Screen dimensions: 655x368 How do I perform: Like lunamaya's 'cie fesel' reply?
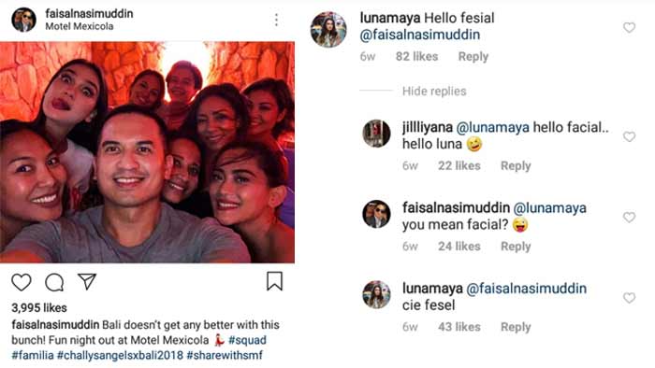pos(629,298)
